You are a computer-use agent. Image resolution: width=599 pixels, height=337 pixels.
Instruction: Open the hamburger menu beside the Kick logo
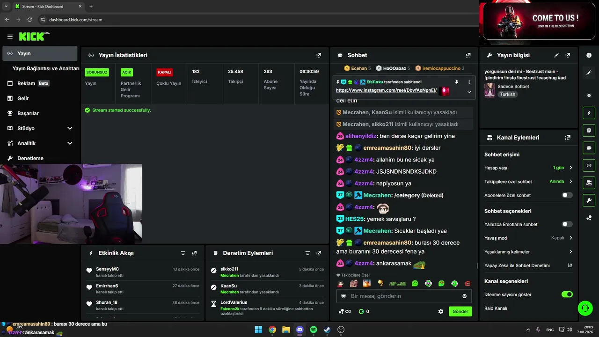coord(10,37)
